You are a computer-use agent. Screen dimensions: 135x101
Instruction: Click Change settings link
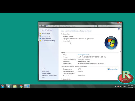point(113,69)
